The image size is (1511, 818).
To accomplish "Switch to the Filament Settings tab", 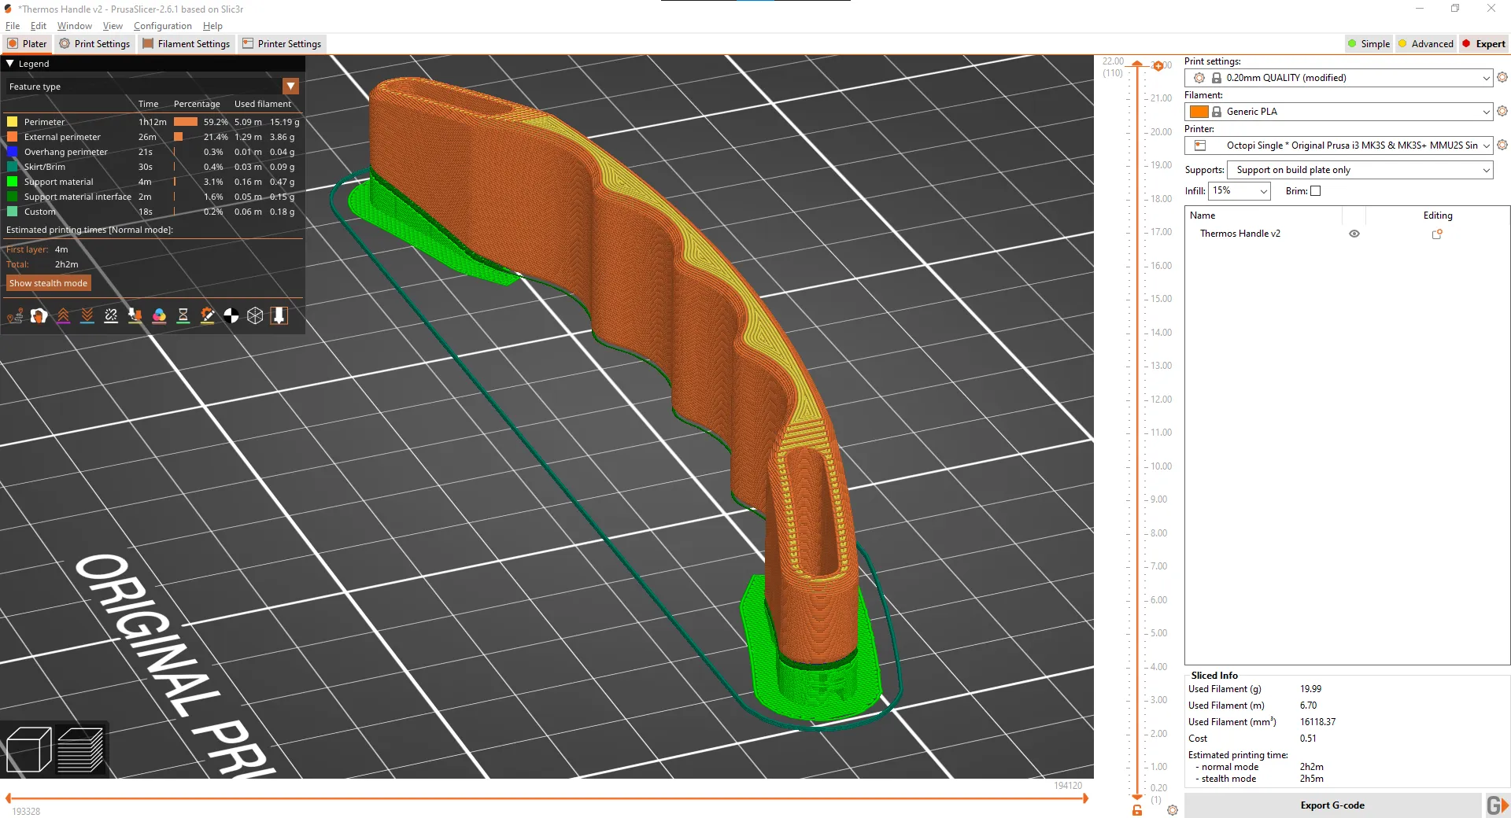I will tap(187, 44).
